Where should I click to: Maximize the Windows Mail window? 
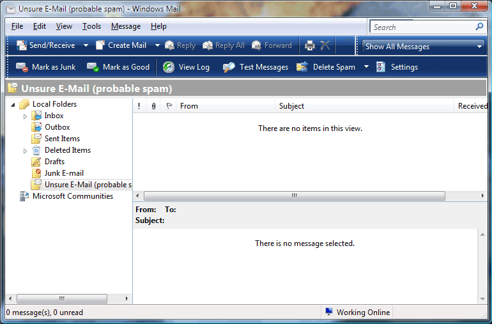[x=453, y=6]
